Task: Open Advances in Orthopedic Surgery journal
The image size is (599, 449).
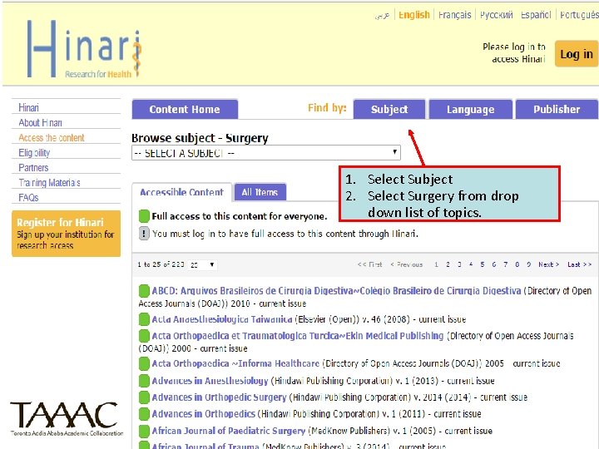Action: tap(219, 397)
